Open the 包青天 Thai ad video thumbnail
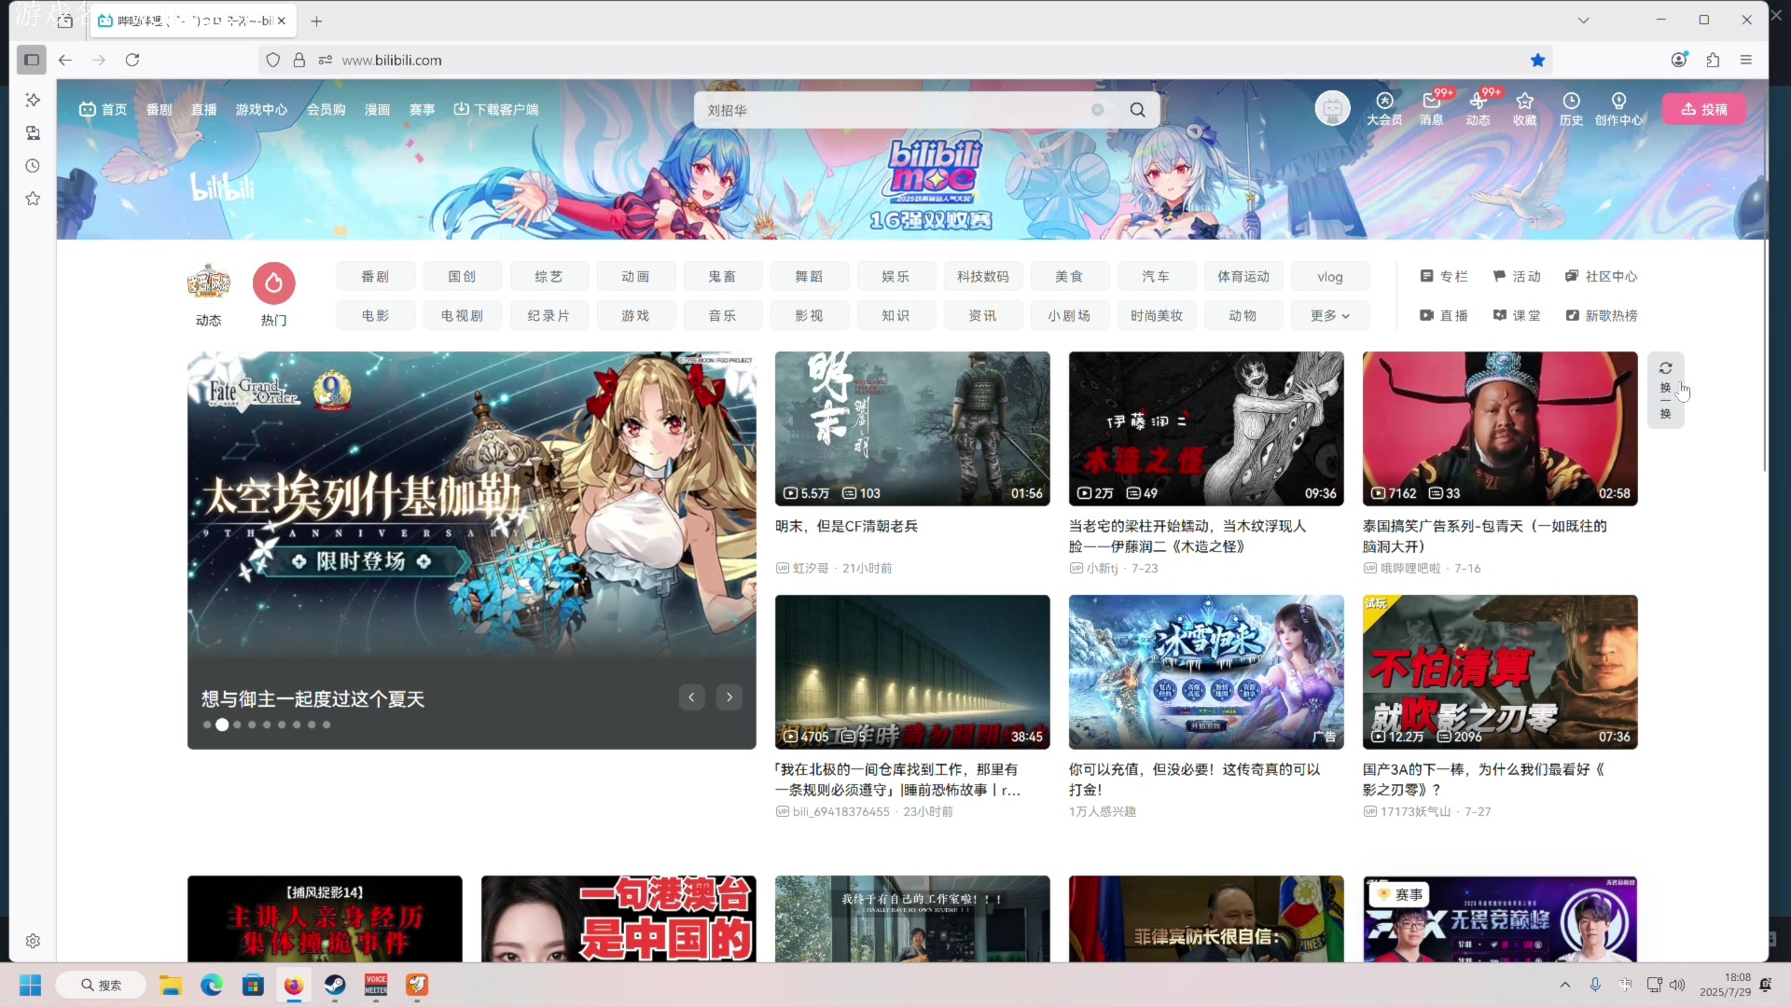 (x=1500, y=428)
